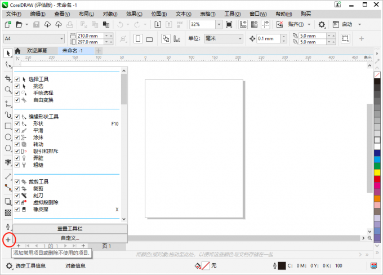Image resolution: width=383 pixels, height=275 pixels.
Task: Open the 对象 menu
Action: point(110,14)
